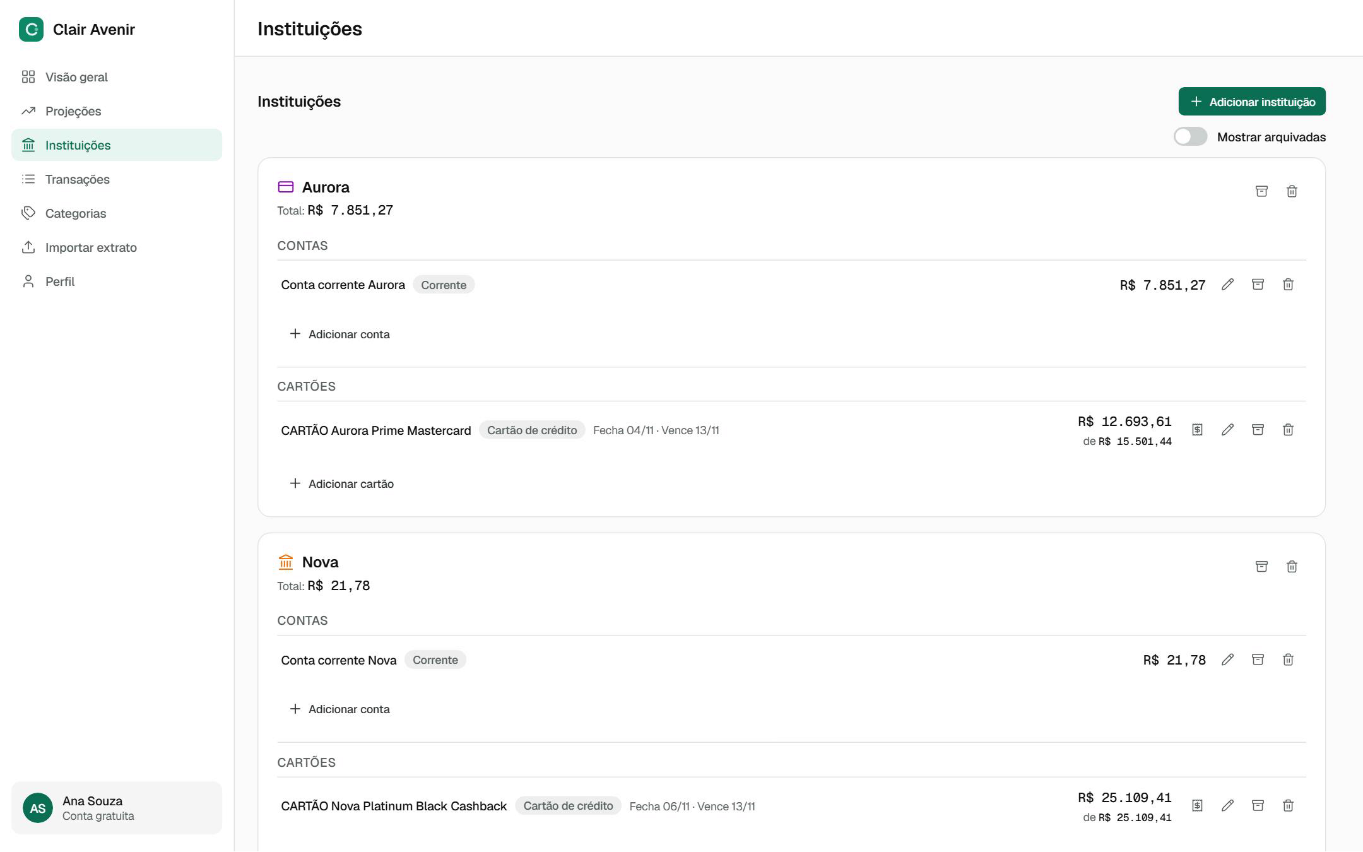Click text Fecha 06/11 · Vence 13/11
This screenshot has height=852, width=1363.
click(692, 806)
